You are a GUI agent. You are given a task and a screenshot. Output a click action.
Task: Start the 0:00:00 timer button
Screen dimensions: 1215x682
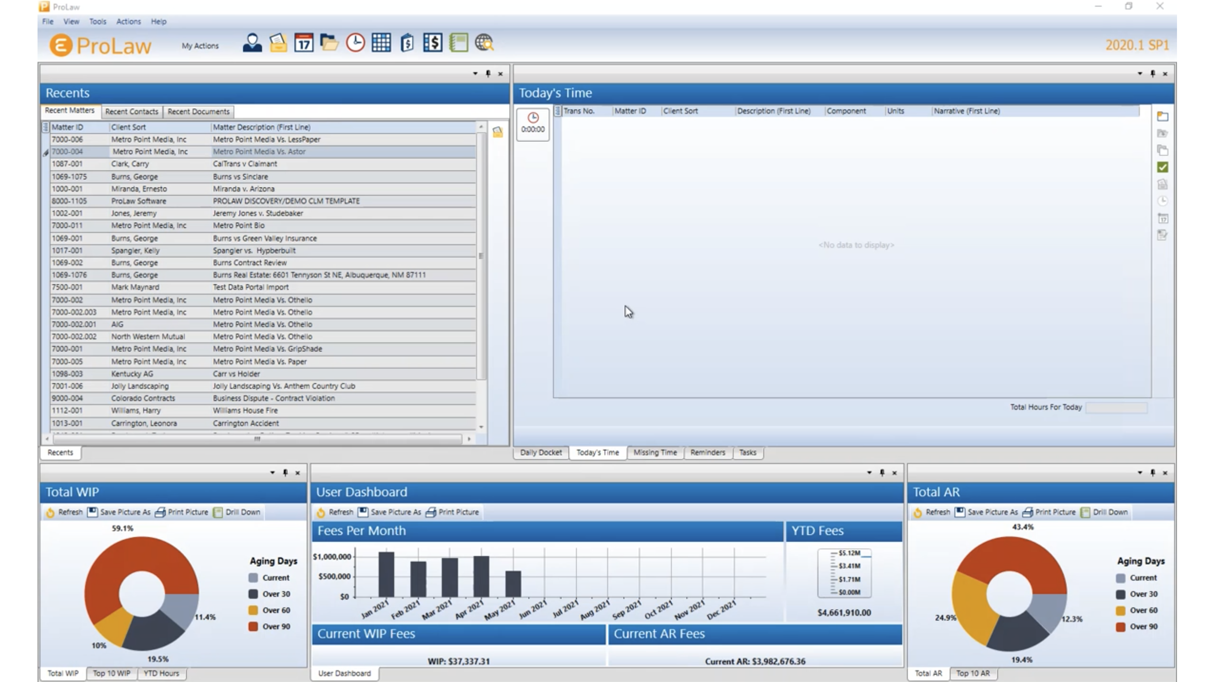(532, 123)
